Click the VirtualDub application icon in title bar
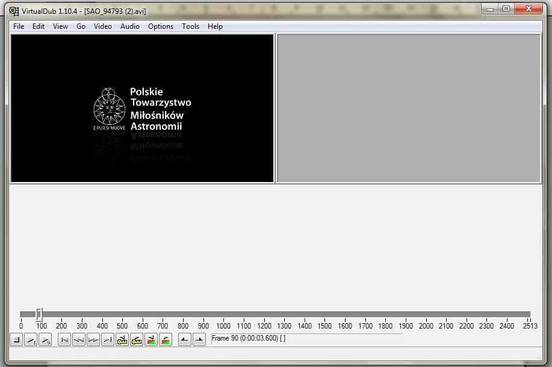Image resolution: width=552 pixels, height=367 pixels. coord(14,11)
